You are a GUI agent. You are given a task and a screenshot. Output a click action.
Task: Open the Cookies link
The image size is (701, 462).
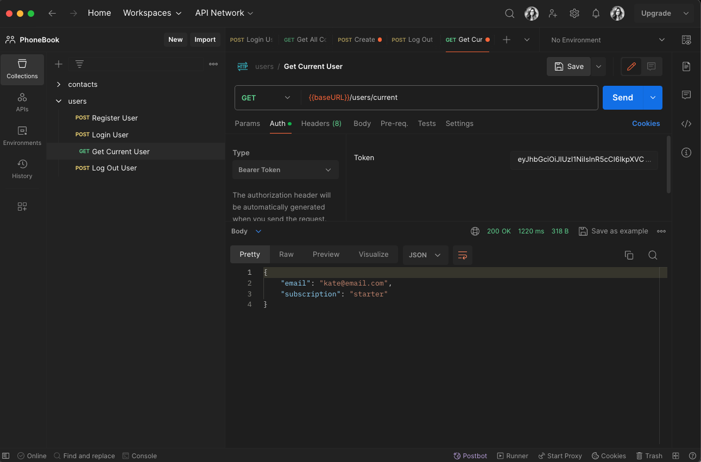pos(646,124)
